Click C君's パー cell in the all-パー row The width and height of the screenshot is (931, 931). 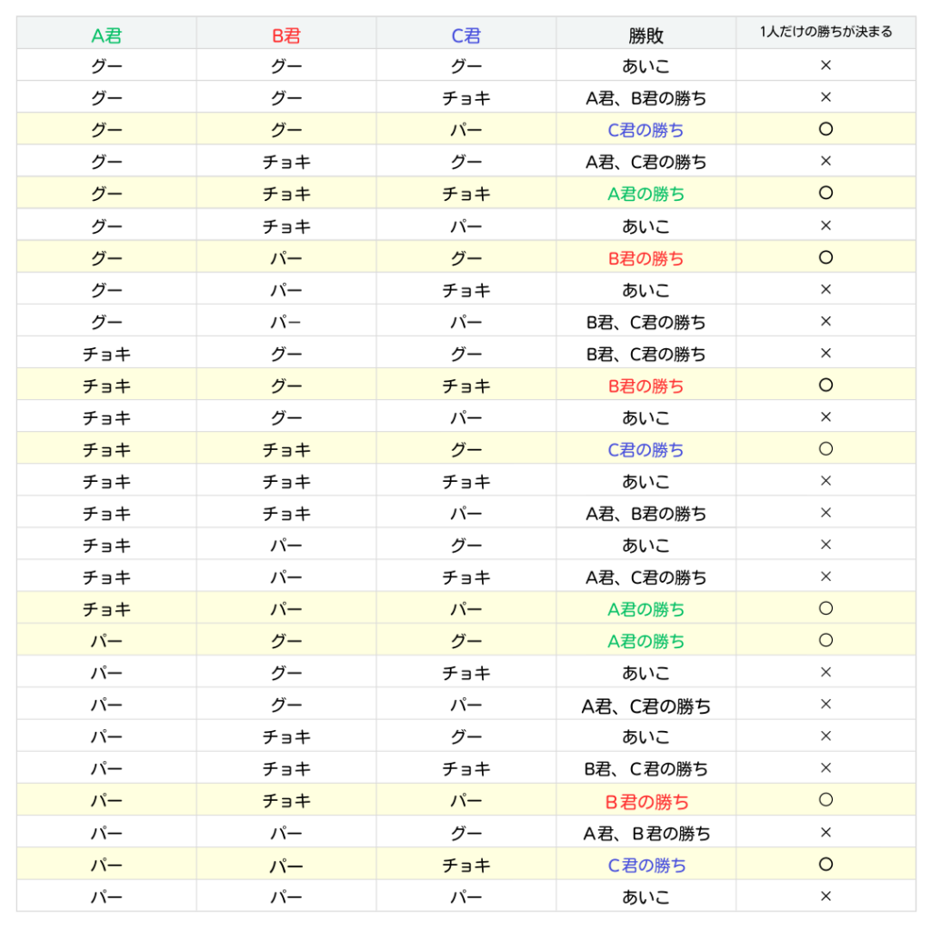pyautogui.click(x=466, y=897)
